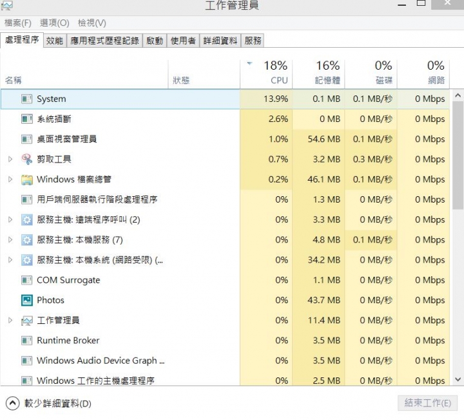
Task: Expand the Windows 檔案總管 process group
Action: click(10, 179)
